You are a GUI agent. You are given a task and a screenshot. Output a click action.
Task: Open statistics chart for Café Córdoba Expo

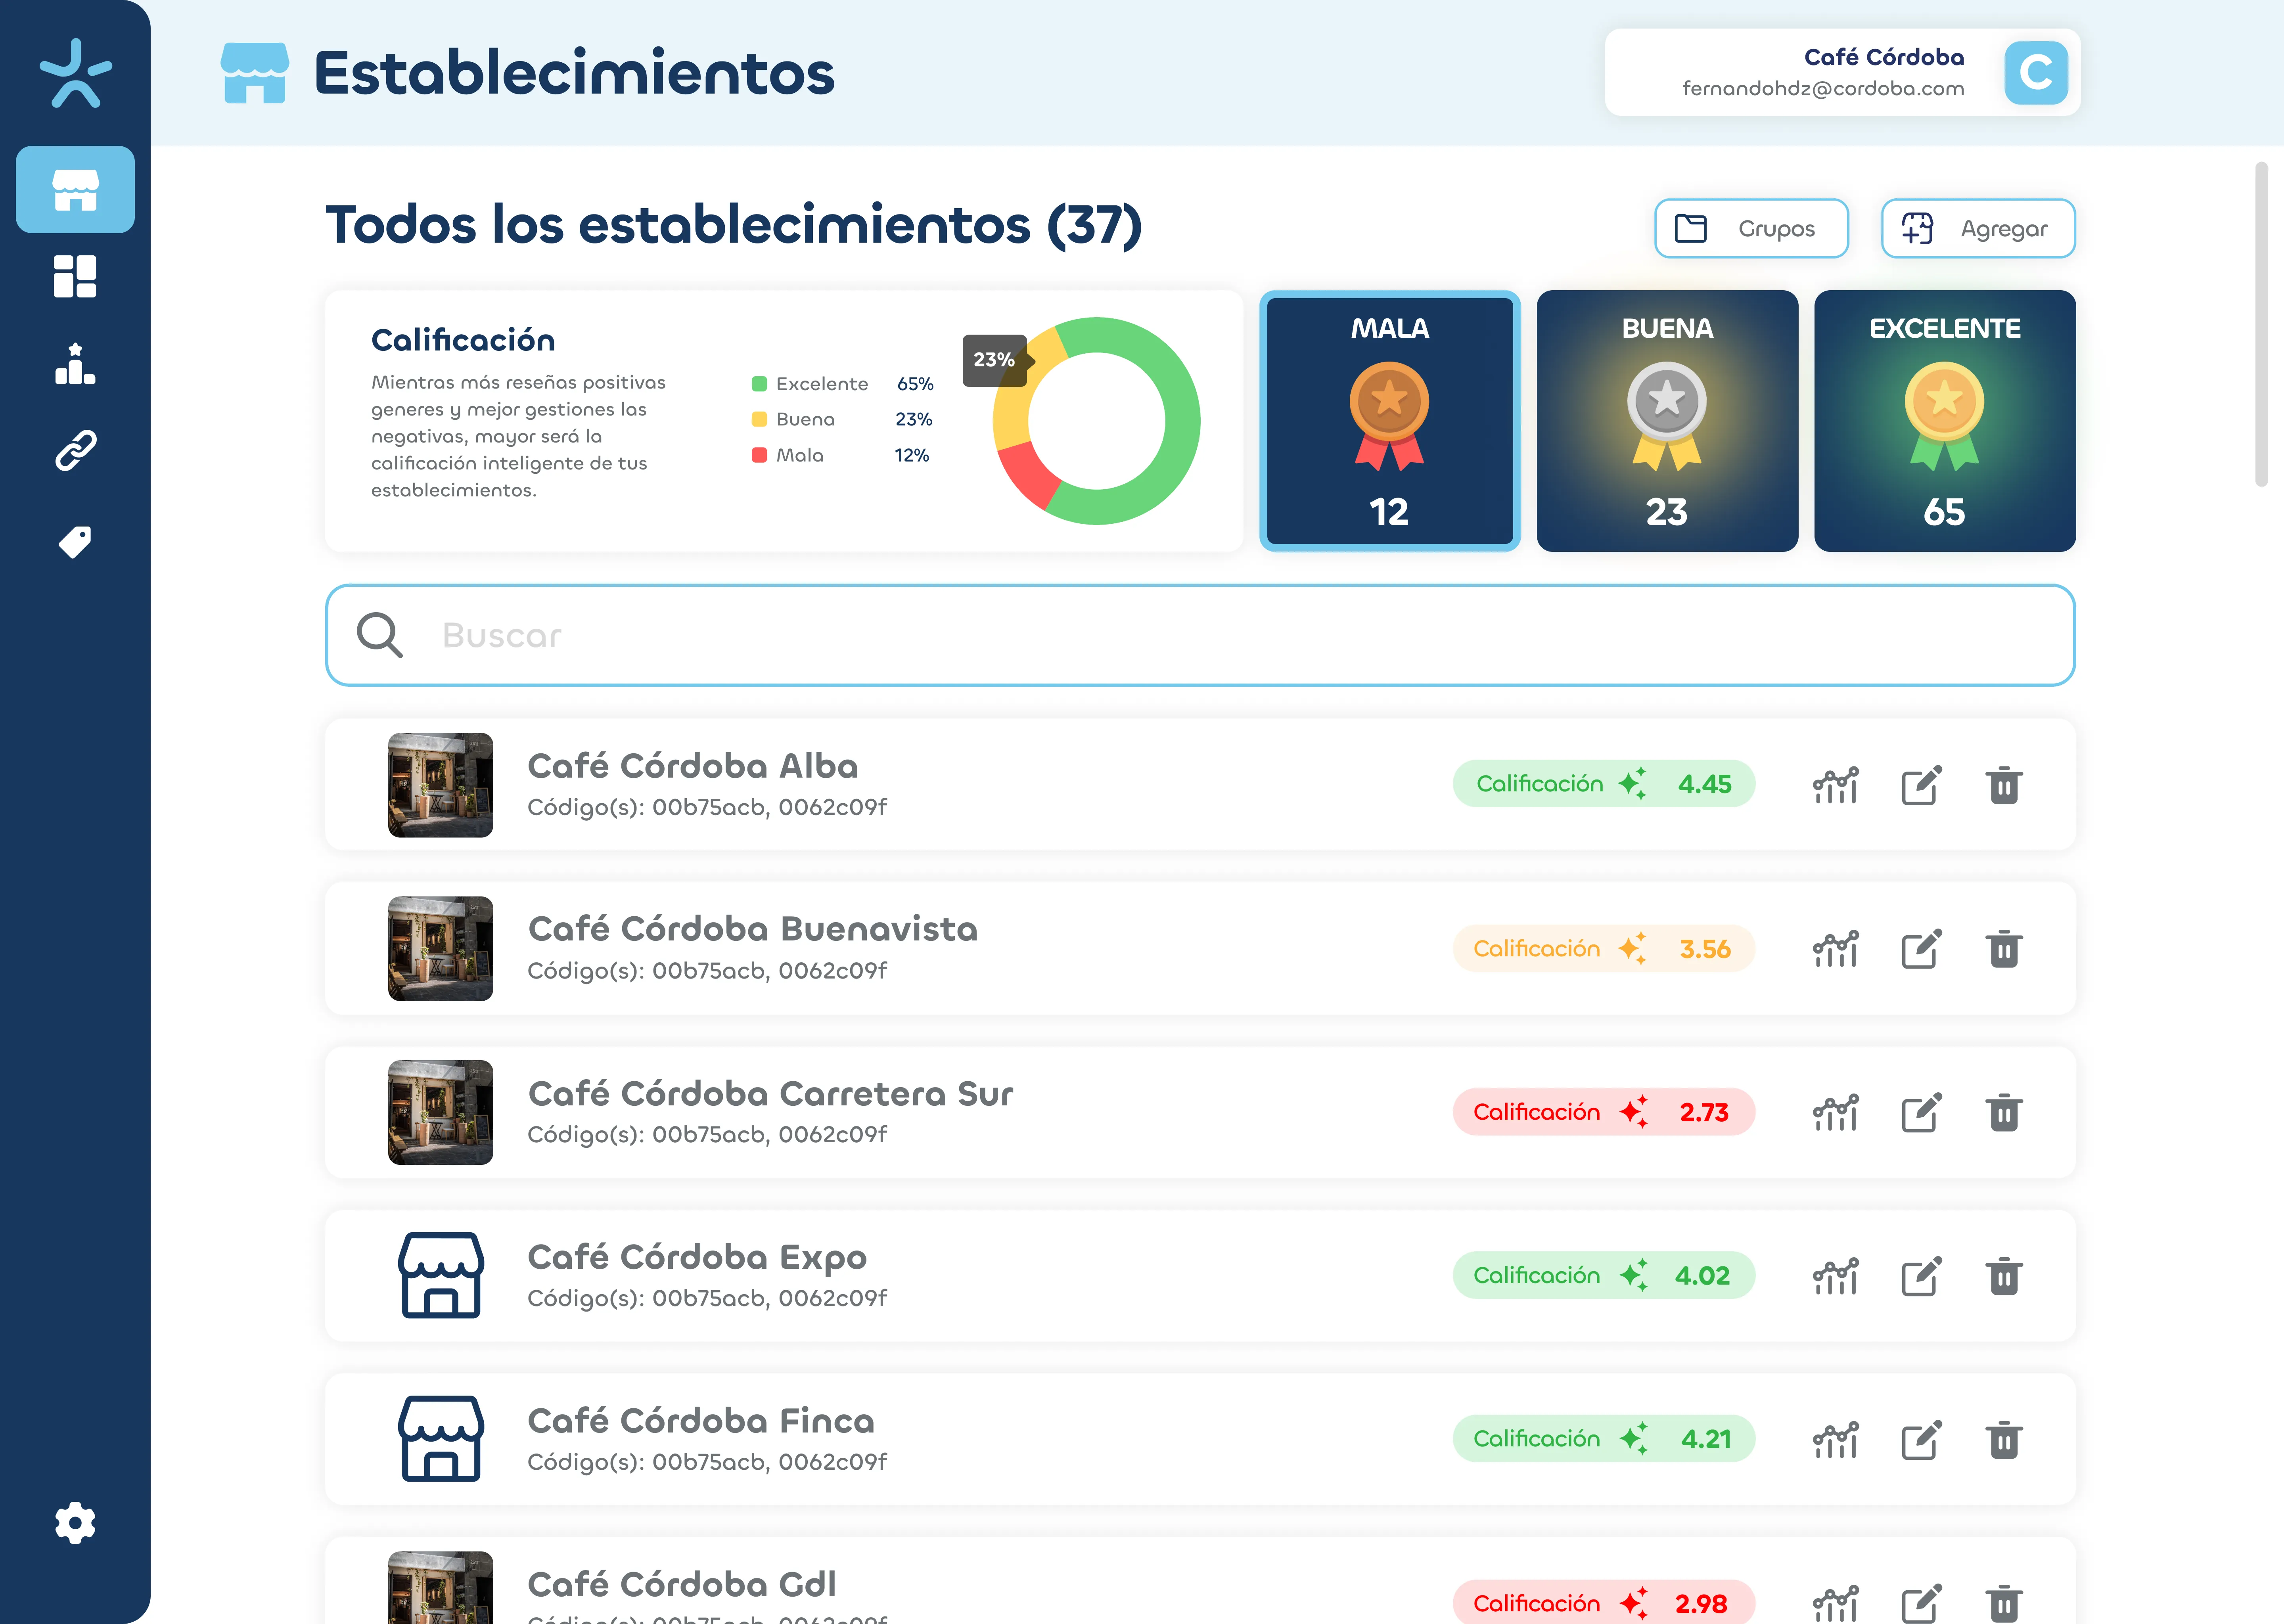[x=1835, y=1276]
